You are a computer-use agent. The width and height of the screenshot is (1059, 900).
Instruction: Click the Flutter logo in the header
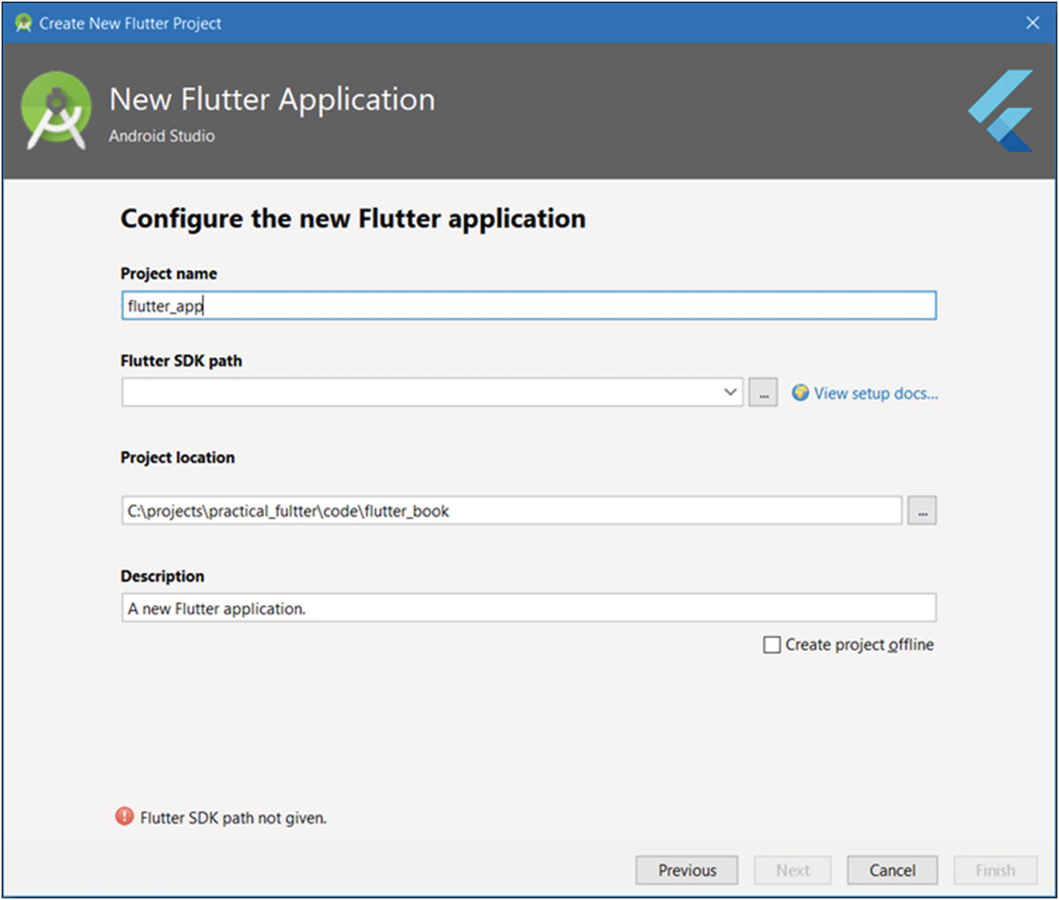[x=1001, y=110]
